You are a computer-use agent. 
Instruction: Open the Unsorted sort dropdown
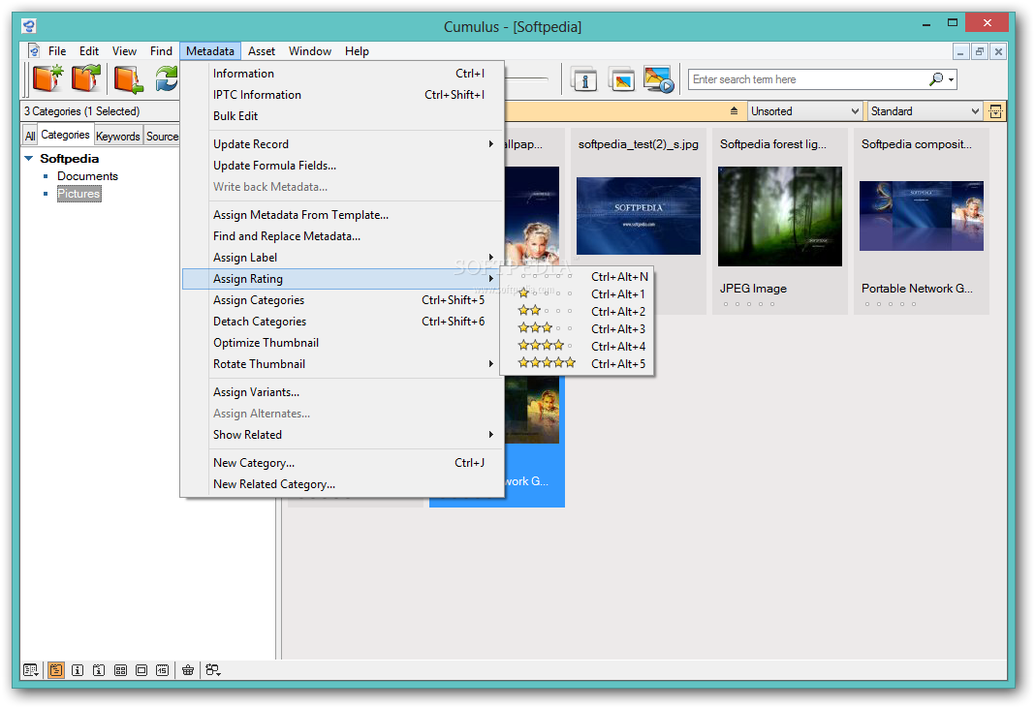tap(804, 110)
